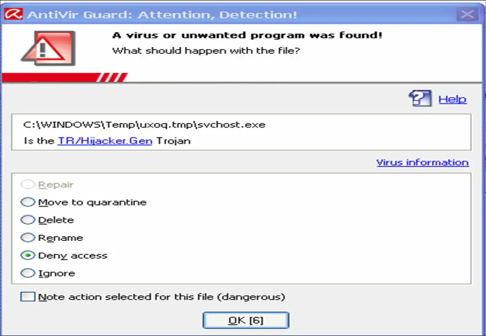This screenshot has width=486, height=336.
Task: Click the infected file path svchost.exe text
Action: pos(144,125)
